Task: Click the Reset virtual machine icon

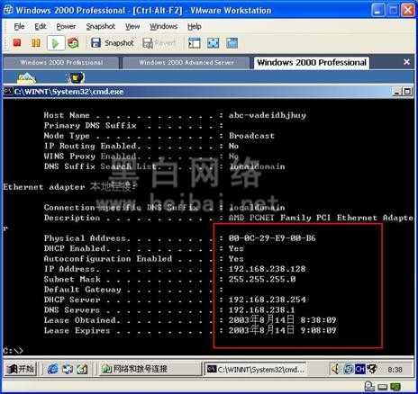Action: point(73,43)
